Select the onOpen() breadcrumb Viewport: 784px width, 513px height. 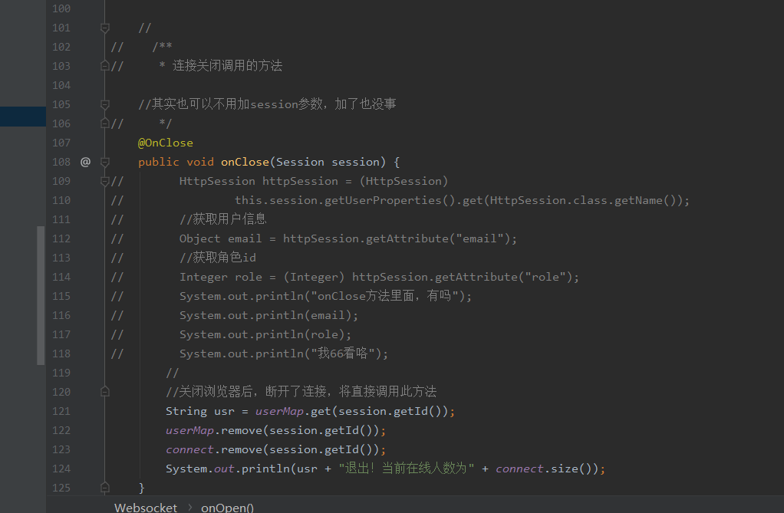[228, 508]
